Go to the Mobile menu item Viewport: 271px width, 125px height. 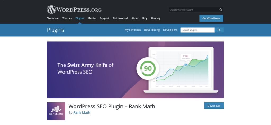92,18
